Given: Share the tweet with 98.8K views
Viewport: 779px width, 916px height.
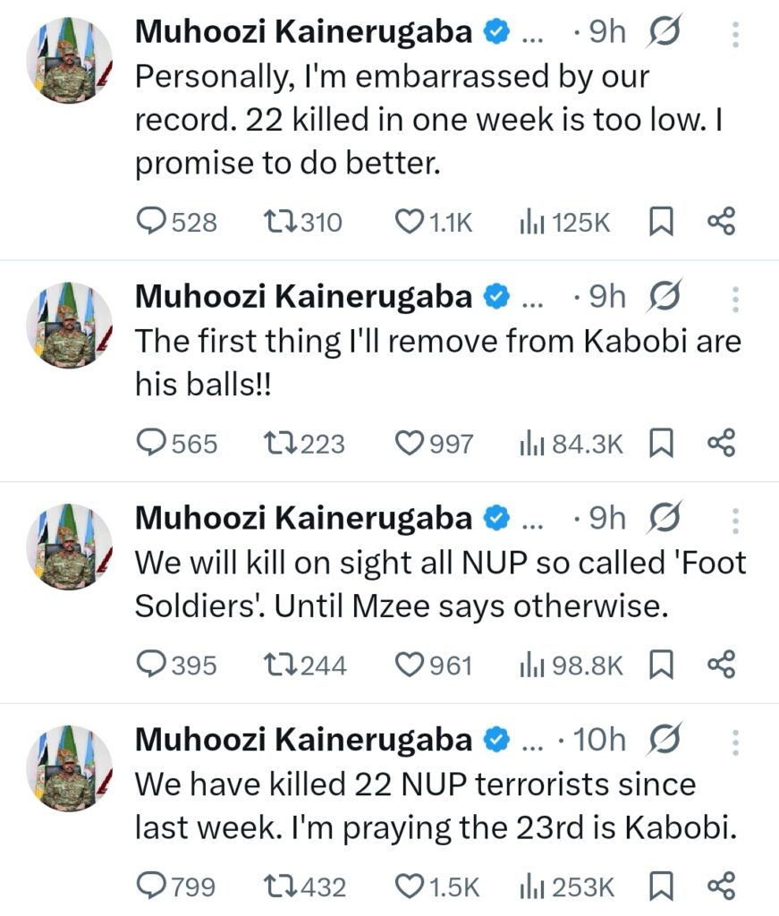Looking at the screenshot, I should [721, 665].
